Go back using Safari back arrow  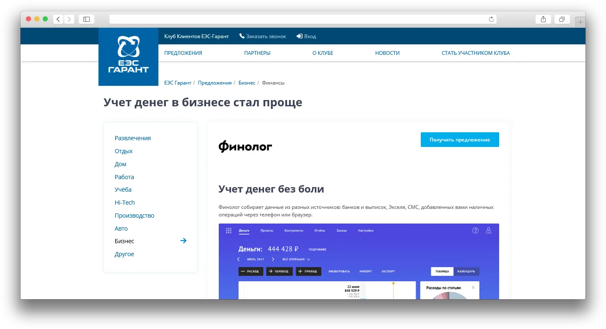coord(58,19)
